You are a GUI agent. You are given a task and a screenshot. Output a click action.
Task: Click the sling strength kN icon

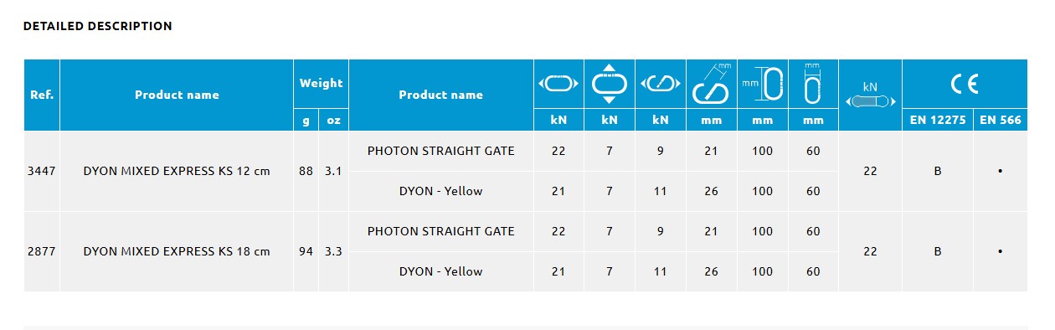[x=870, y=95]
